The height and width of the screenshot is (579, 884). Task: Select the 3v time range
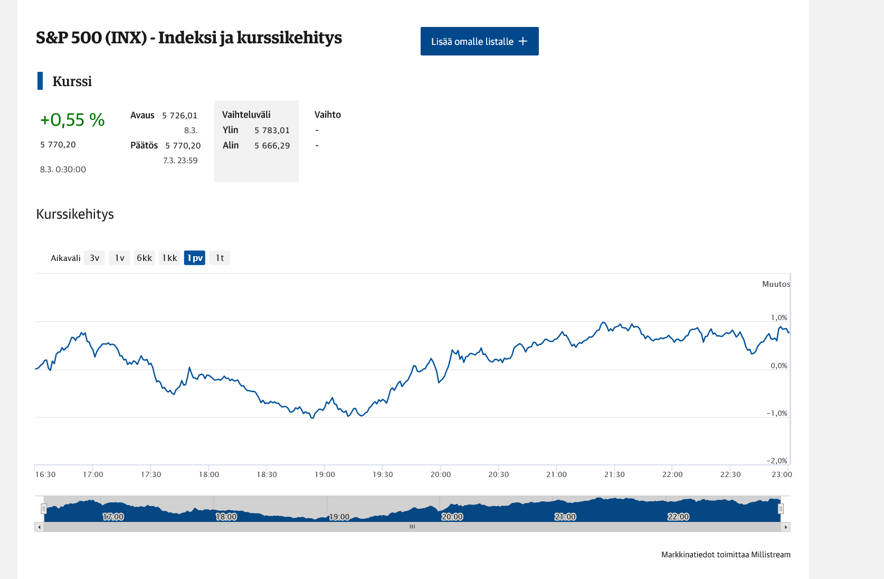point(94,258)
